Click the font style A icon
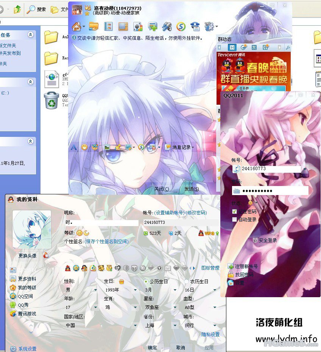Image resolution: width=321 pixels, height=352 pixels. 74,147
